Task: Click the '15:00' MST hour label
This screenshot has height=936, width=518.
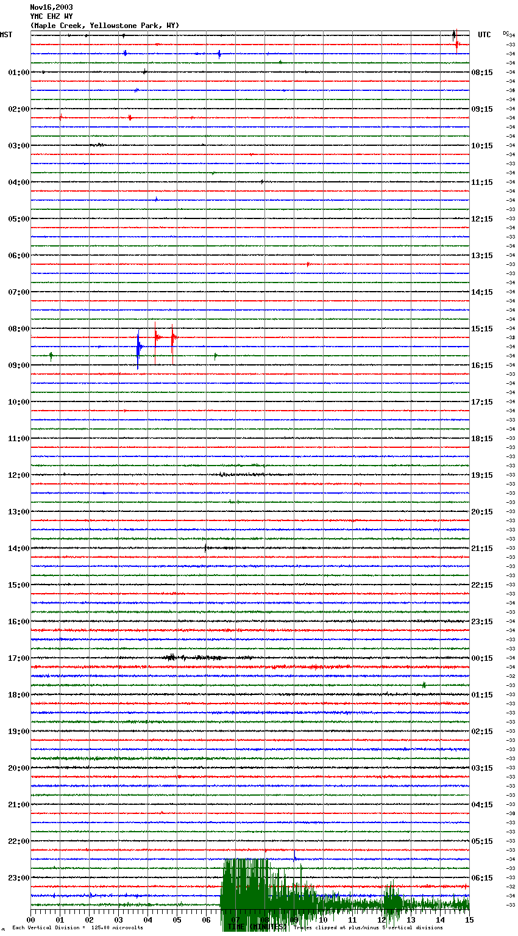Action: pos(19,585)
